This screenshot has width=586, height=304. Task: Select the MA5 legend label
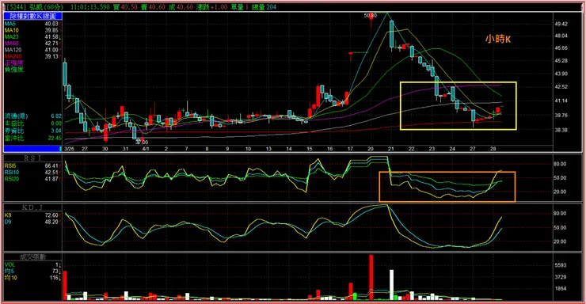10,24
